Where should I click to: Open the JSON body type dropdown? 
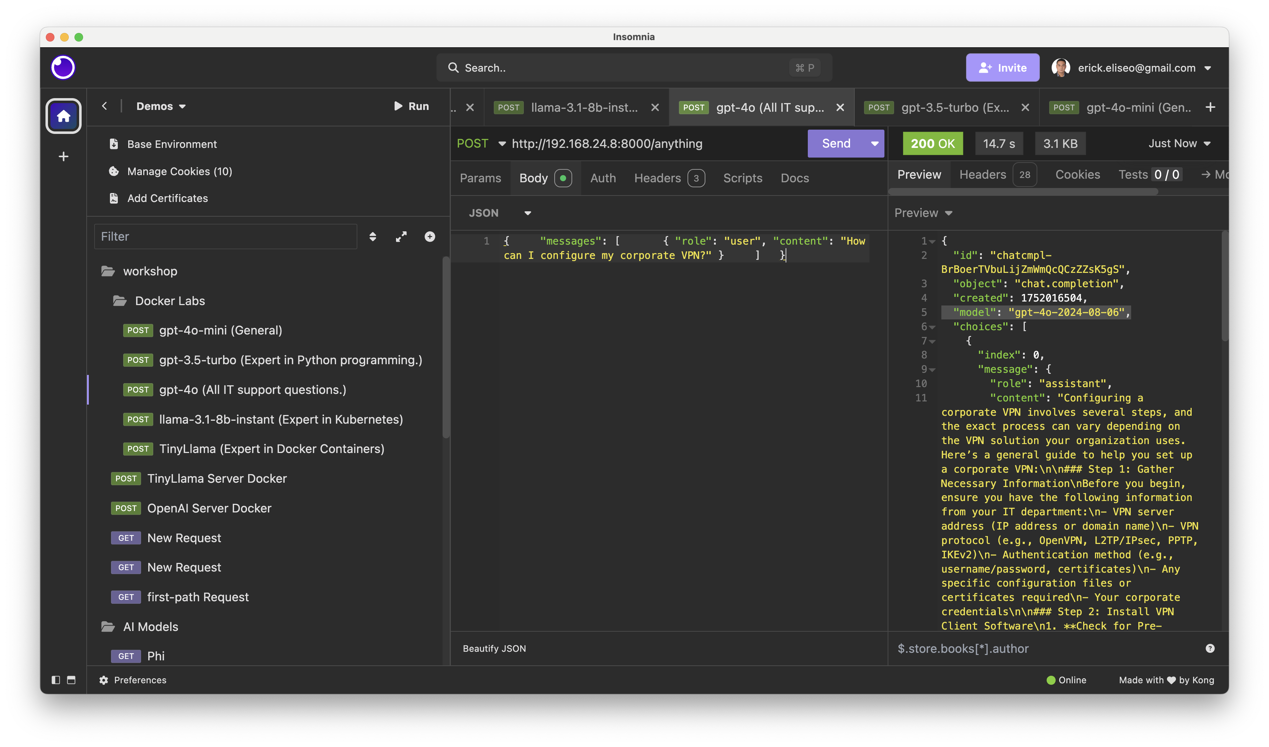point(500,213)
